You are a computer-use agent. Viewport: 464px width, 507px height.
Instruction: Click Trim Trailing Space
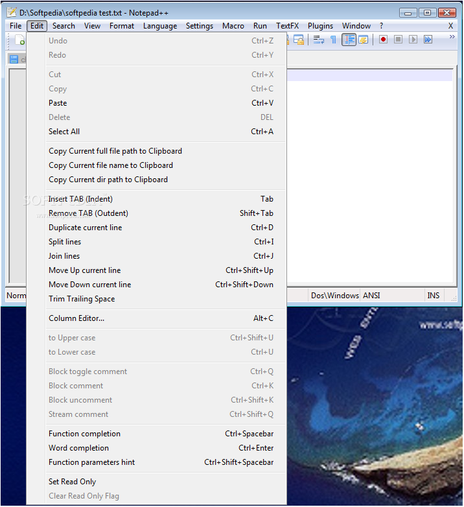pyautogui.click(x=157, y=299)
